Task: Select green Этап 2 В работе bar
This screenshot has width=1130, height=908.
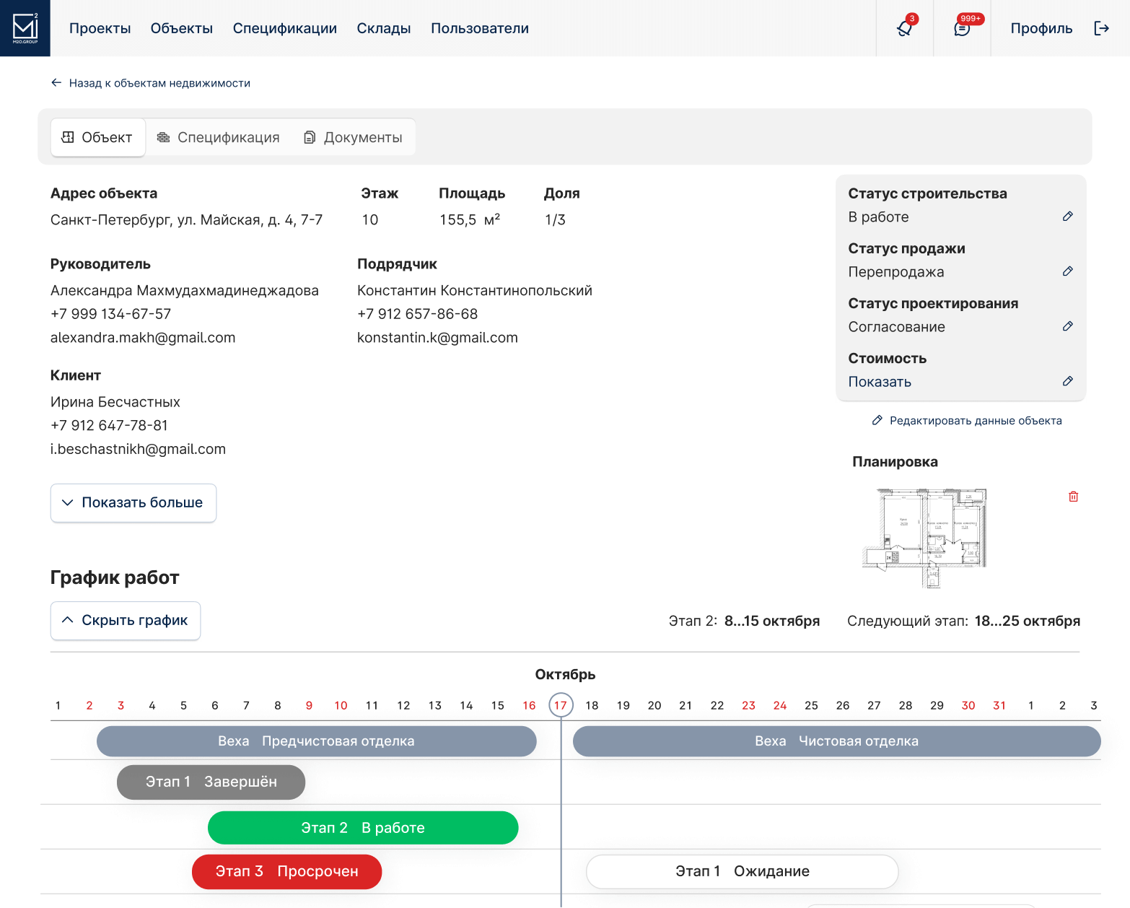Action: tap(363, 828)
